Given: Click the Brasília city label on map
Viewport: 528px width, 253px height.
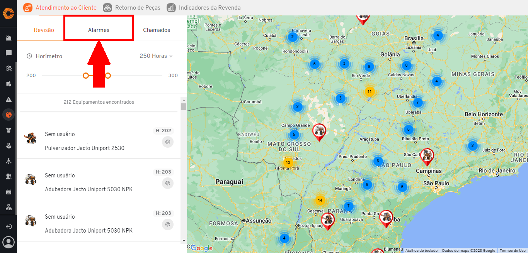Looking at the screenshot, I should 414,38.
